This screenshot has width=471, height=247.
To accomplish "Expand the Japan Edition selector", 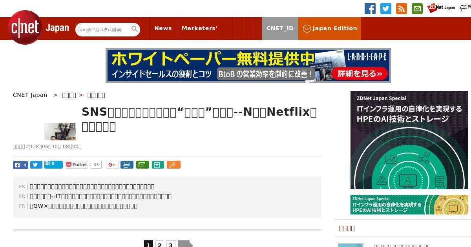I will pos(330,29).
